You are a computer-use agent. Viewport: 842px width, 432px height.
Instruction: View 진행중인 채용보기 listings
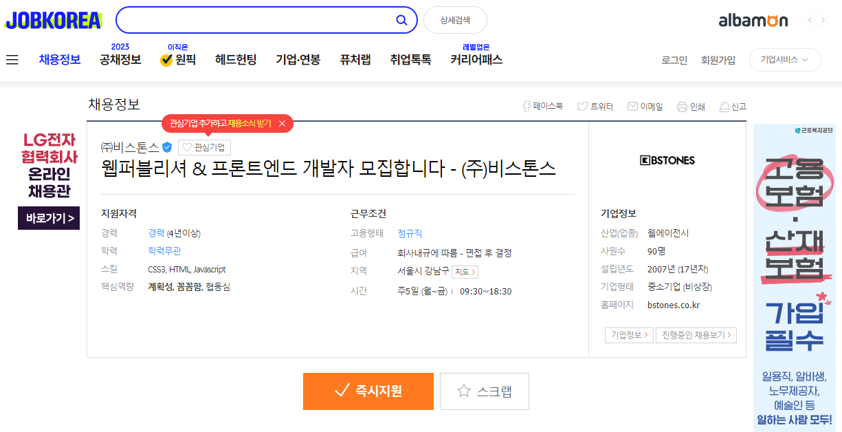coord(696,335)
